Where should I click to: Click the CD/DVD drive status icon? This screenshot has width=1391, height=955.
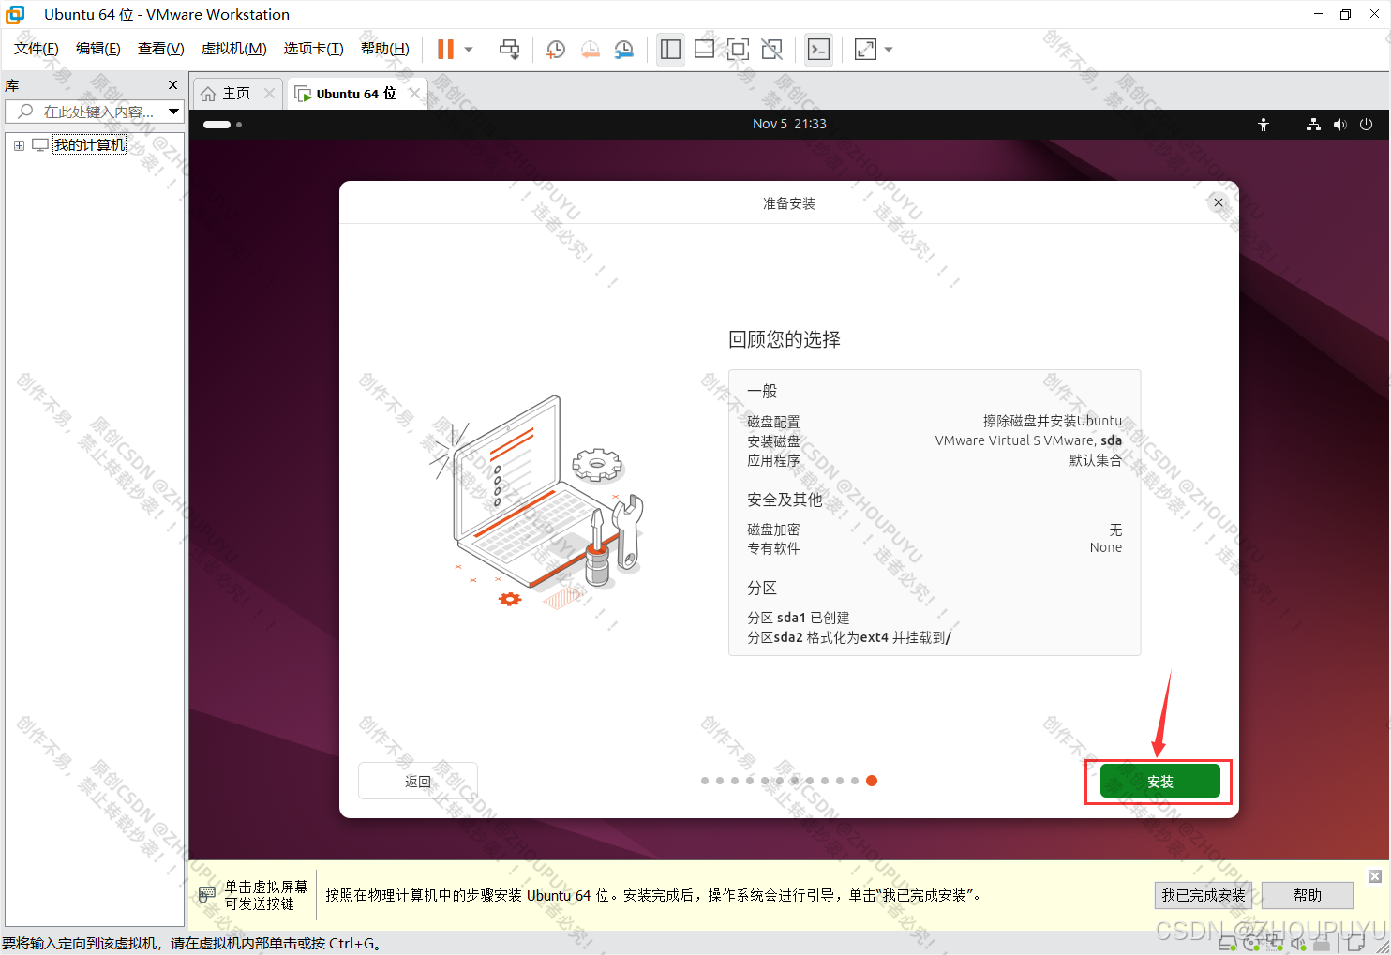tap(1251, 945)
